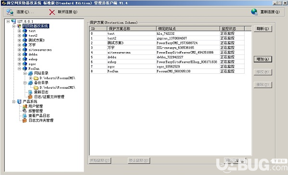
Task: Click the cube icon beside eshop
Action: point(25,59)
